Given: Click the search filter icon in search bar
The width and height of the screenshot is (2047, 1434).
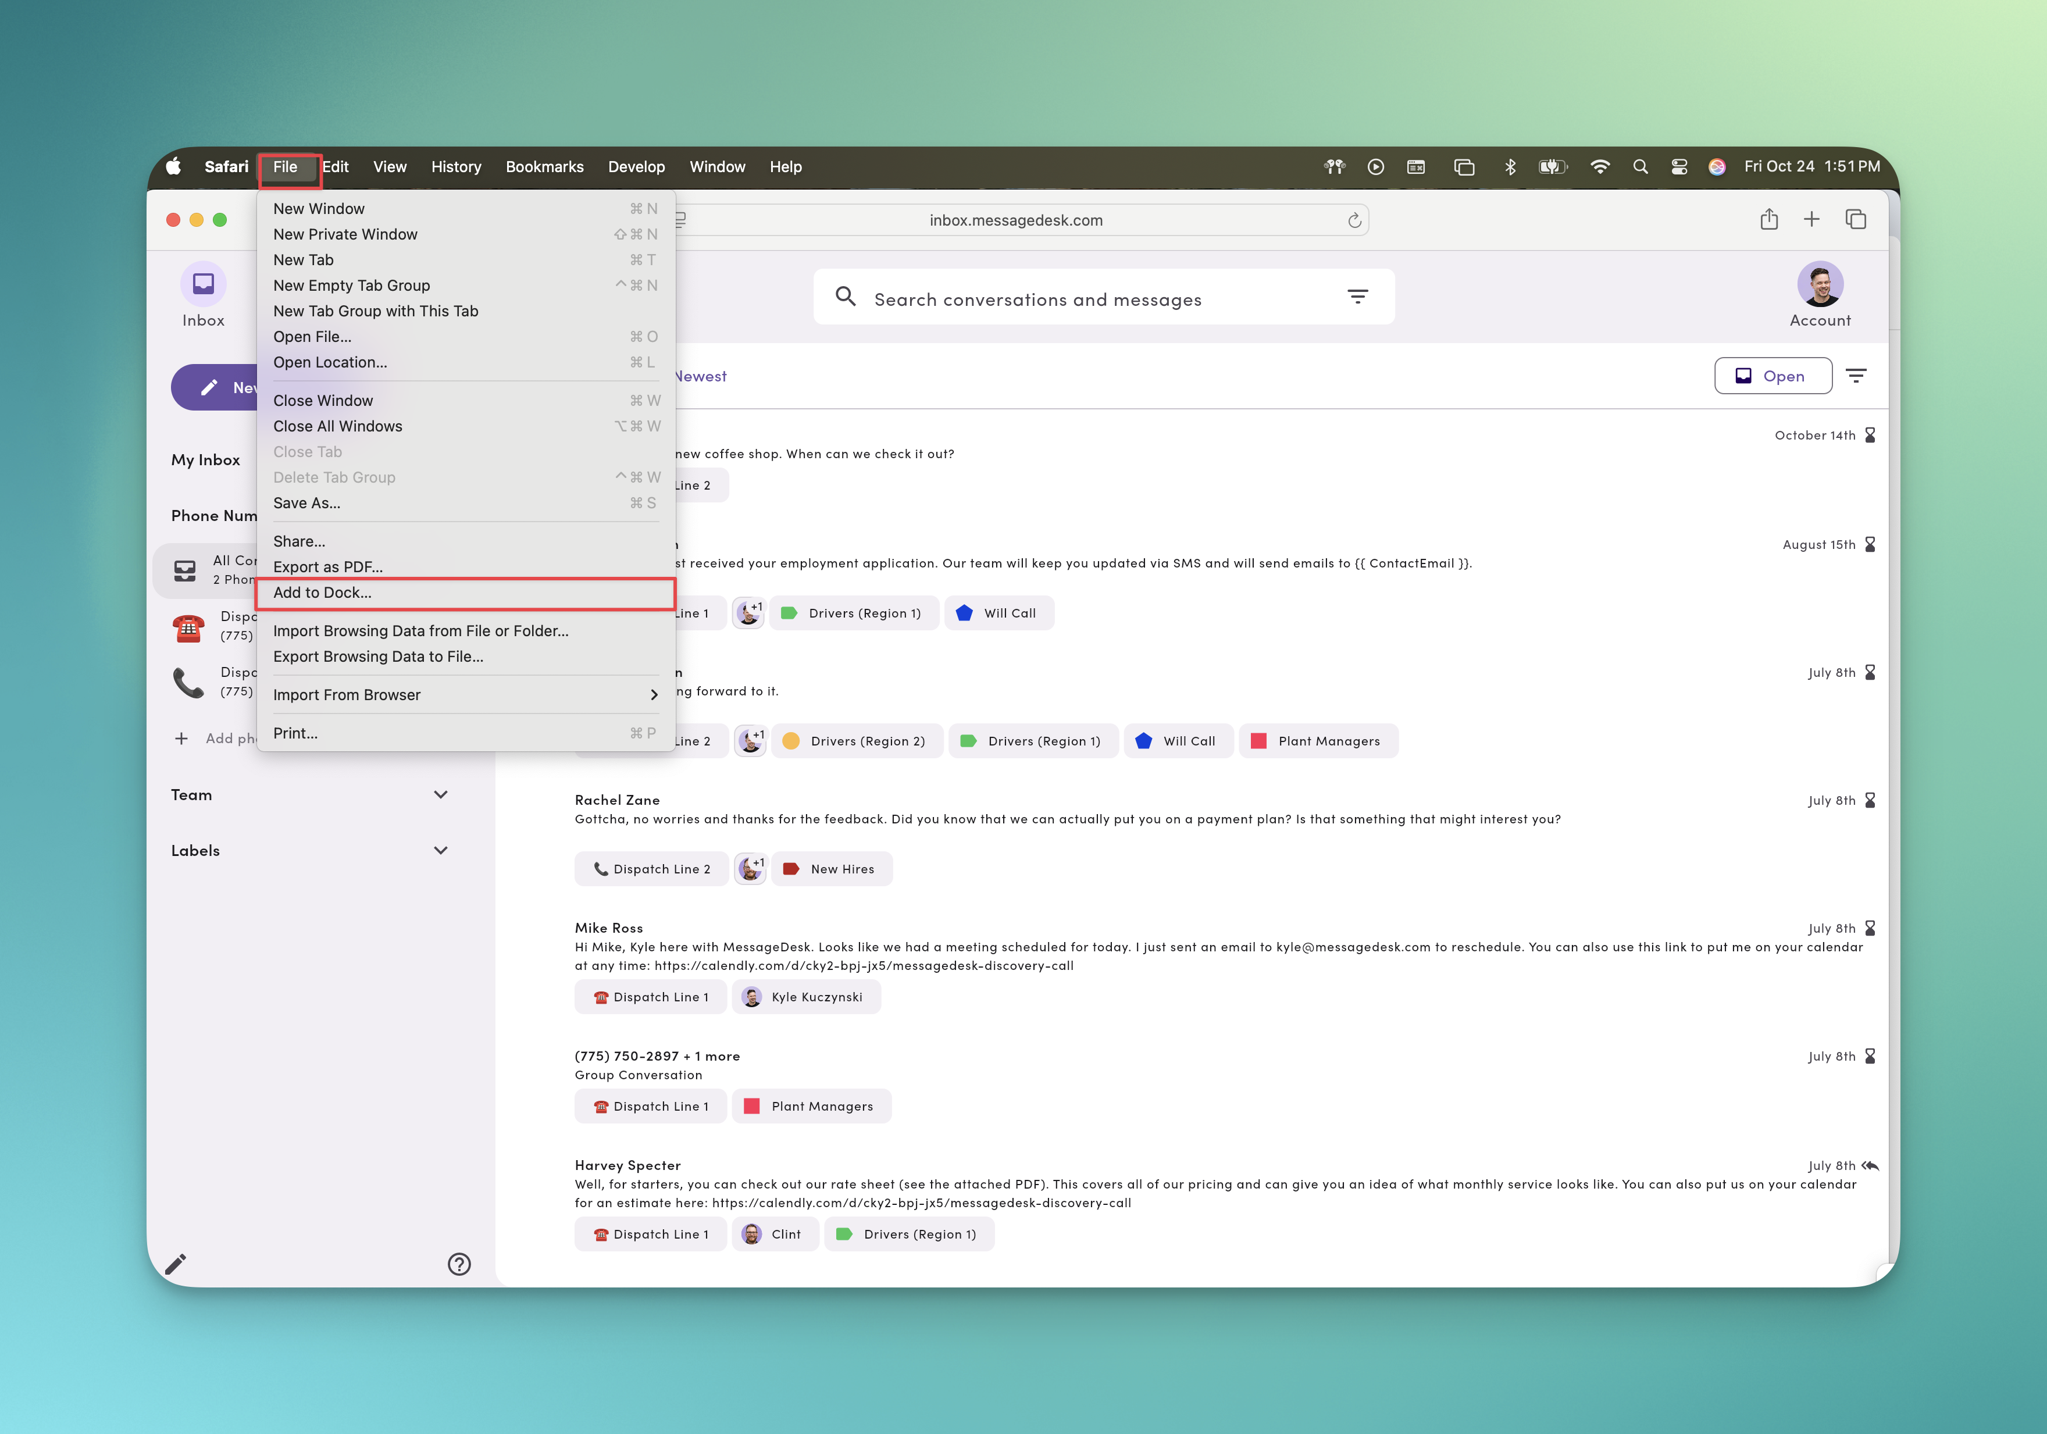Looking at the screenshot, I should point(1357,297).
